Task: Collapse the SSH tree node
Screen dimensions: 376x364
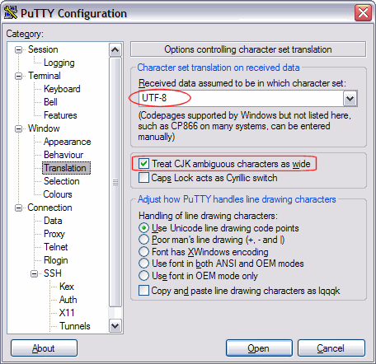Action: click(x=34, y=273)
